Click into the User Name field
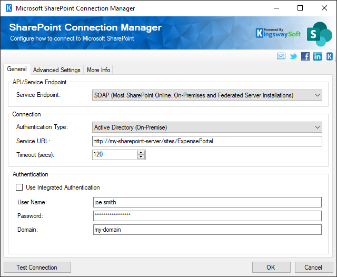Viewport: 337px width, 277px height. [207, 202]
